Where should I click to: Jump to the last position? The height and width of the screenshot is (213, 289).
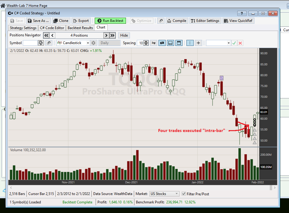tap(112, 35)
